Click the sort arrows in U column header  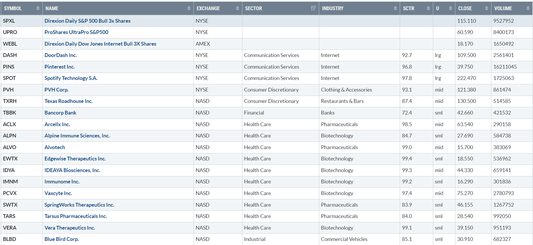coord(450,8)
